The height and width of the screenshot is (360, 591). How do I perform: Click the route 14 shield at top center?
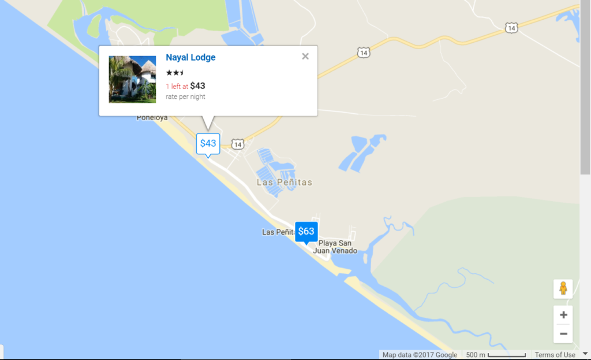(364, 53)
